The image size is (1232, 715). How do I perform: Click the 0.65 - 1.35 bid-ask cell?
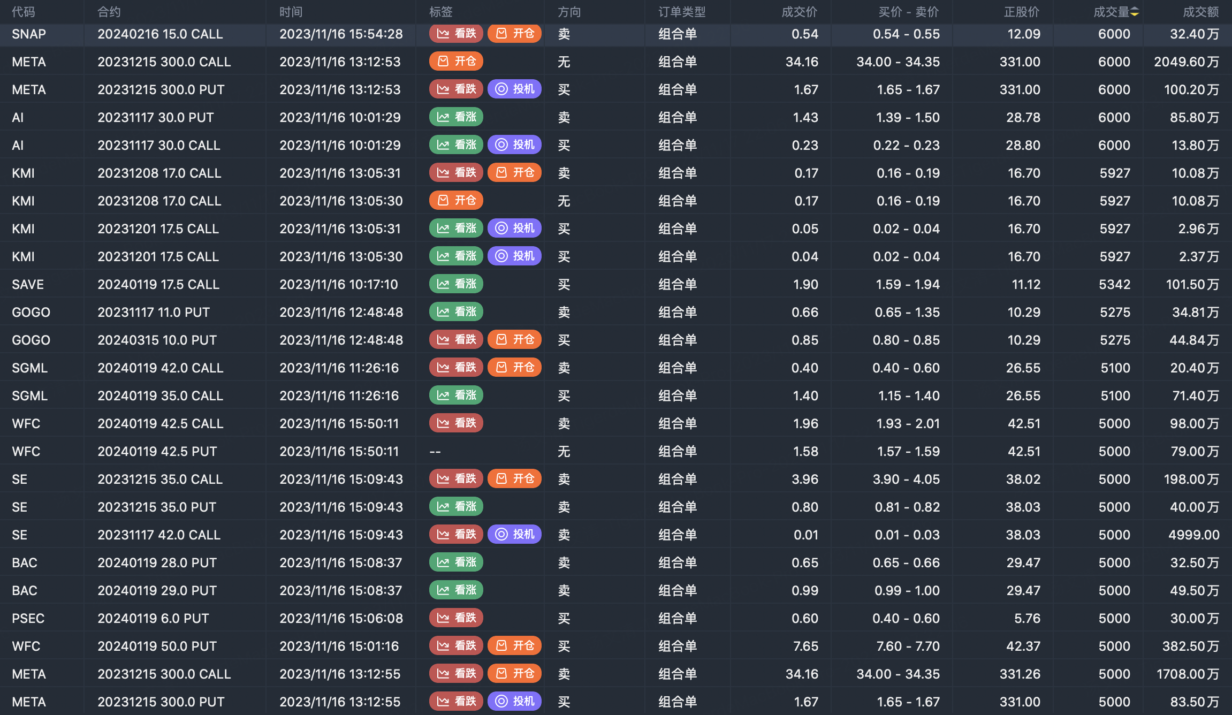[x=907, y=312]
